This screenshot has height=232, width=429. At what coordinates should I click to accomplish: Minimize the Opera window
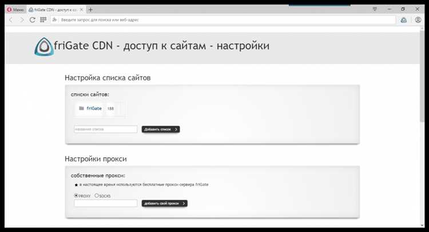[x=390, y=9]
